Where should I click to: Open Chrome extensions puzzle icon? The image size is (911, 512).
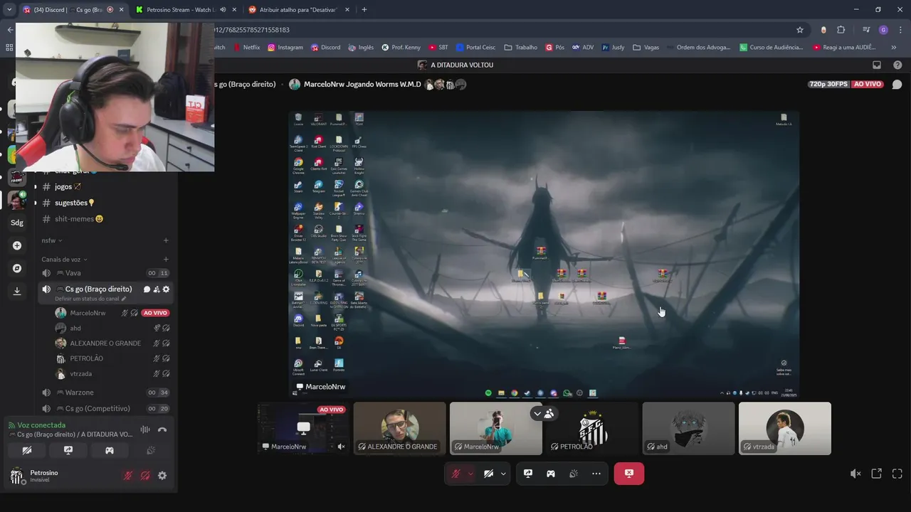point(841,30)
